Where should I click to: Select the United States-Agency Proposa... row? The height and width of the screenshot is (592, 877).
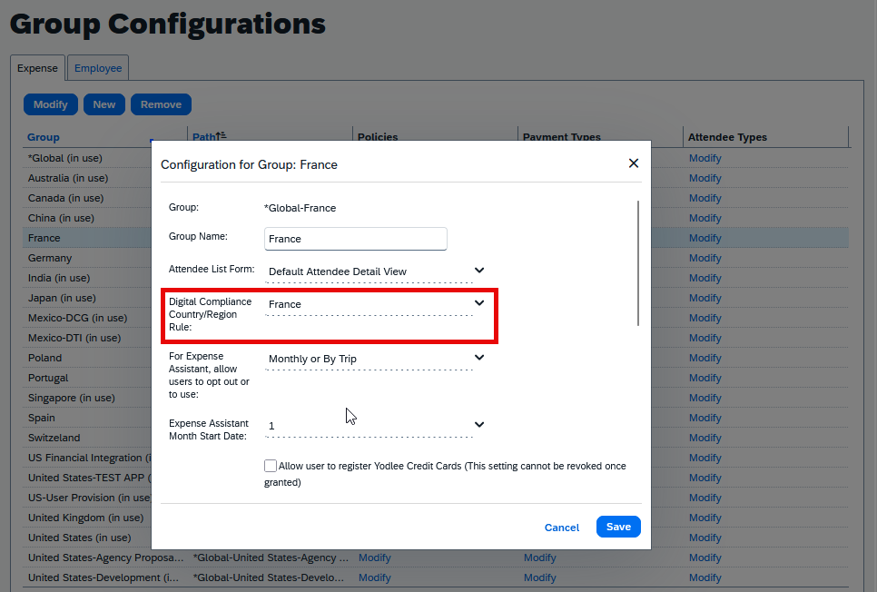[x=105, y=557]
